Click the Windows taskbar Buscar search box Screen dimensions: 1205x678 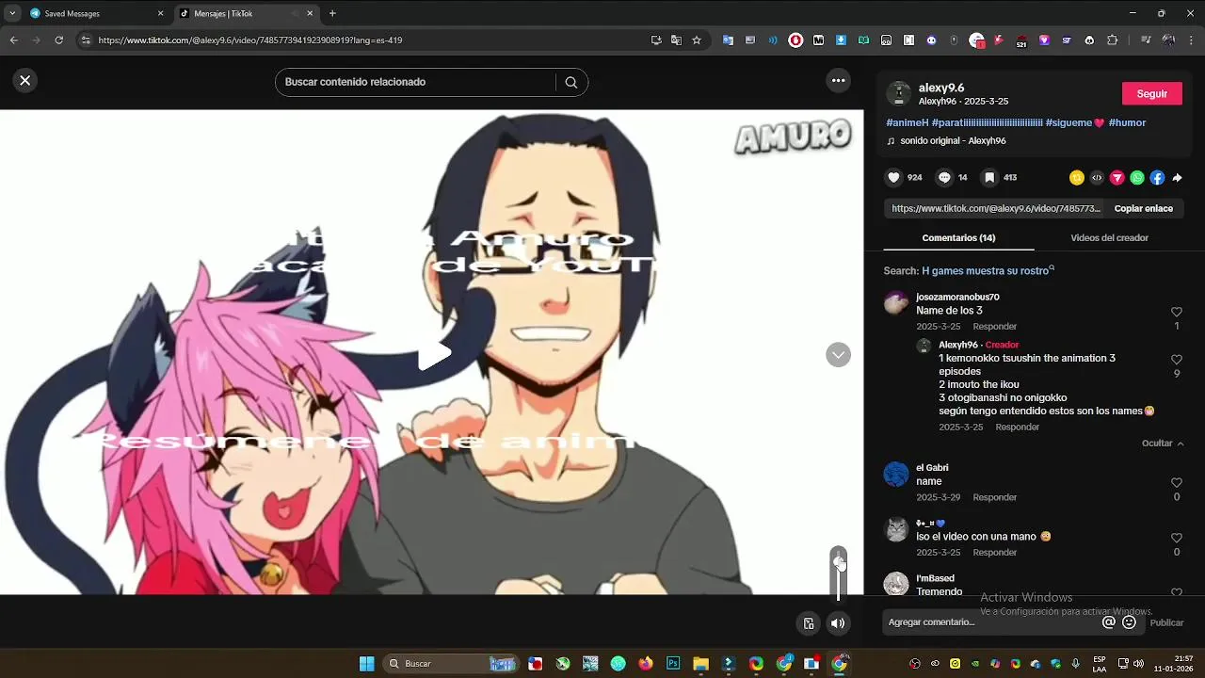452,664
